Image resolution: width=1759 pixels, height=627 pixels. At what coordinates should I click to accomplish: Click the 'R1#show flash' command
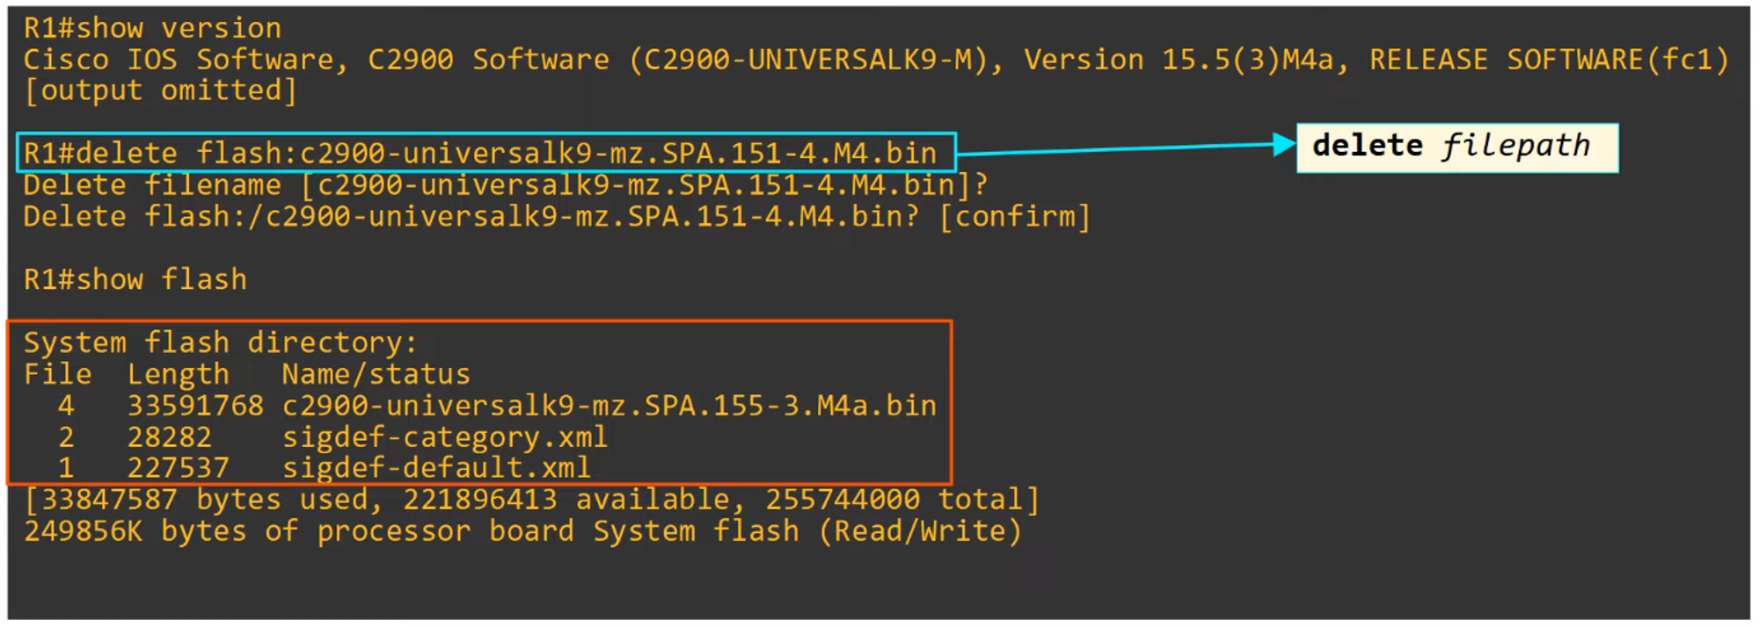[135, 279]
